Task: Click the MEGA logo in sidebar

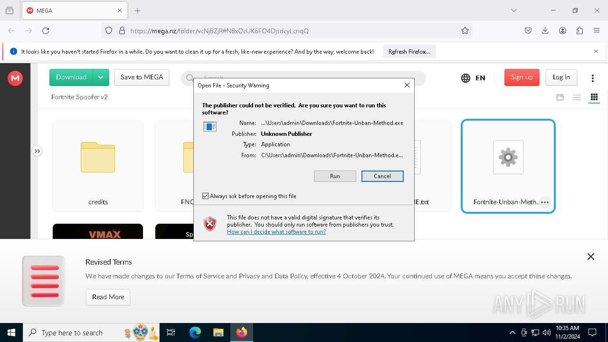Action: point(15,78)
